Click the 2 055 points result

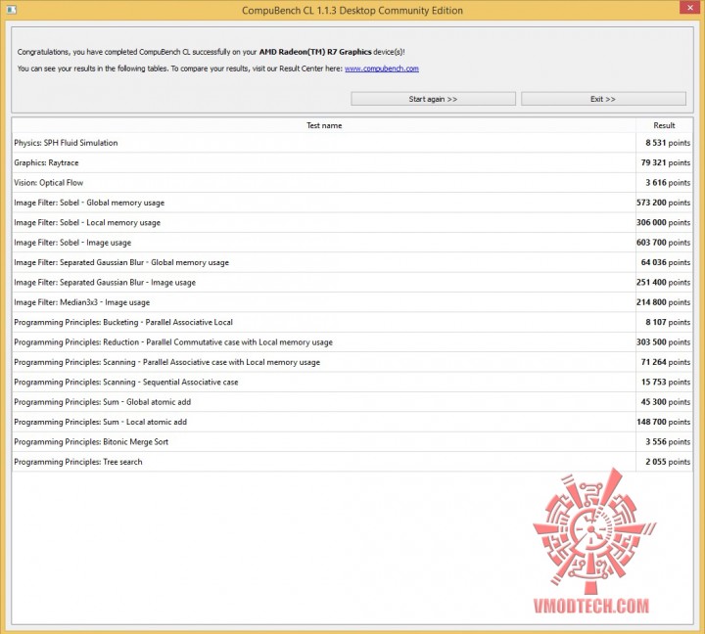(668, 462)
